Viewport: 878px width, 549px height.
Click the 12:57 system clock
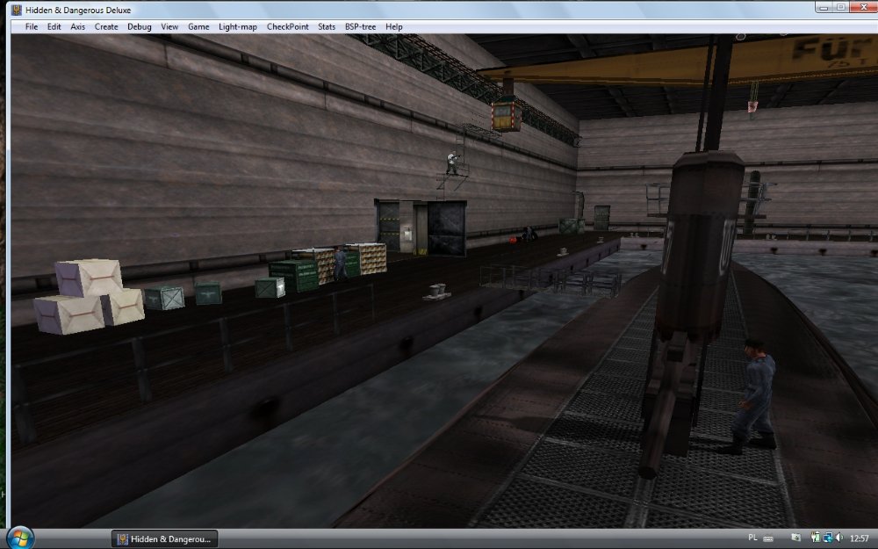coord(860,538)
